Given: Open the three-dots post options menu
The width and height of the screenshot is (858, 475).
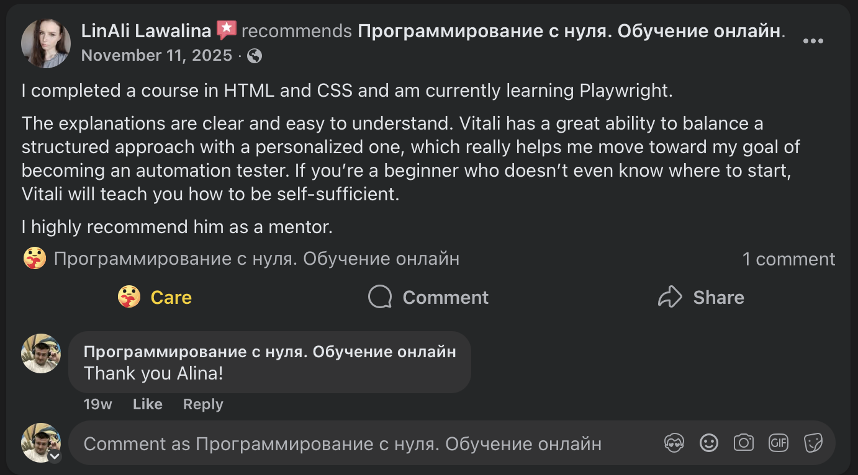Looking at the screenshot, I should tap(813, 41).
